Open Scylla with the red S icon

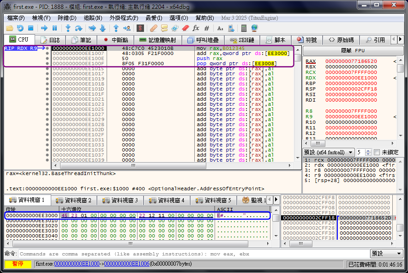[x=140, y=28]
